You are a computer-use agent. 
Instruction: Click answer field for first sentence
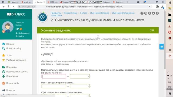pos(54,76)
